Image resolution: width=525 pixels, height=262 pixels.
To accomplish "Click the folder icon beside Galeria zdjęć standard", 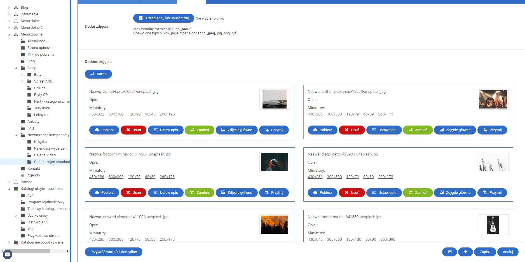I will click(x=29, y=162).
